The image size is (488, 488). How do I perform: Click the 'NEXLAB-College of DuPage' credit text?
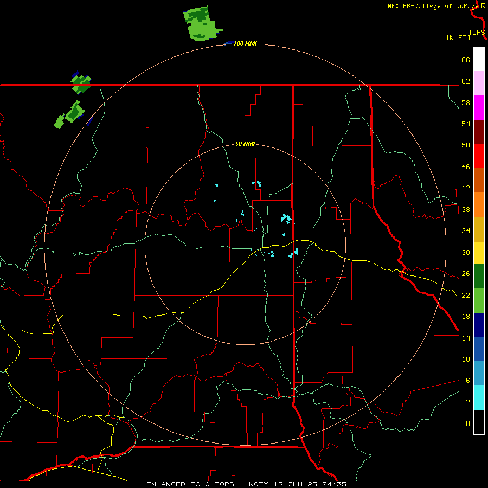pyautogui.click(x=433, y=6)
